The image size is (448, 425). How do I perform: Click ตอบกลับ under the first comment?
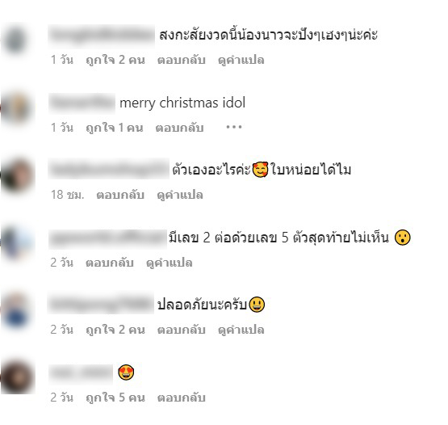[182, 60]
